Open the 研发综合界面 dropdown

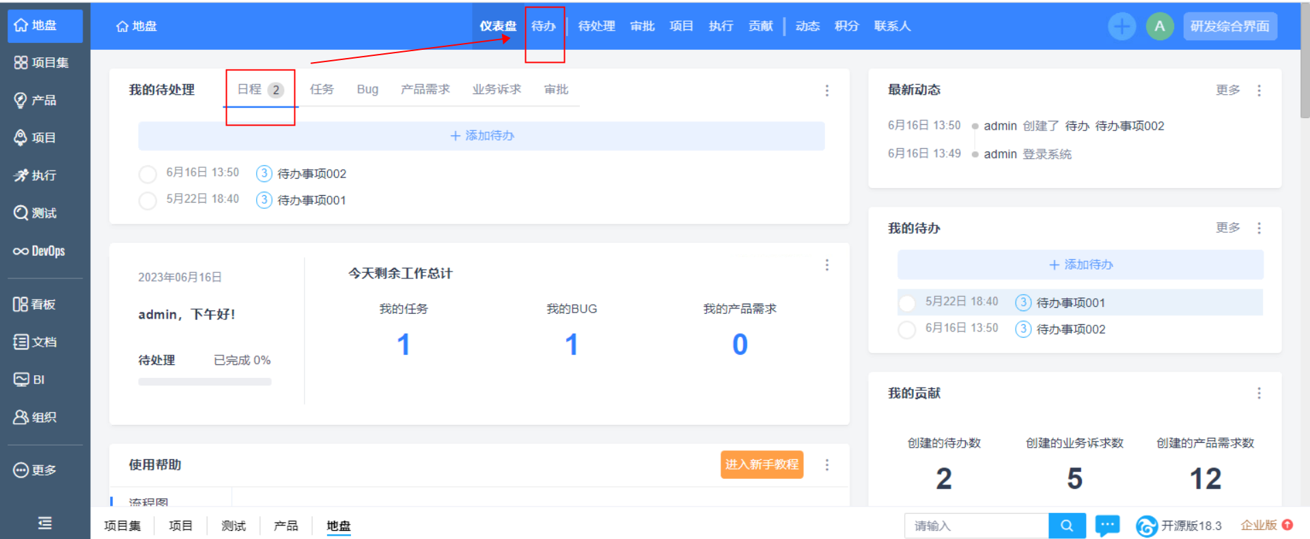[1229, 27]
